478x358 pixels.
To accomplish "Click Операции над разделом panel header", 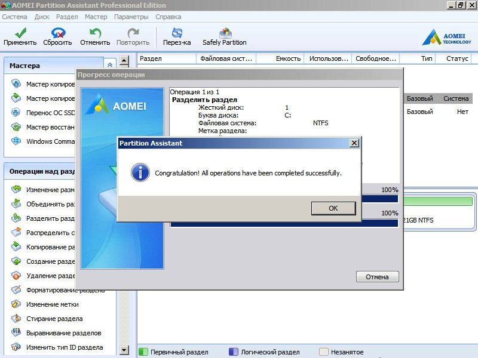I will (39, 171).
